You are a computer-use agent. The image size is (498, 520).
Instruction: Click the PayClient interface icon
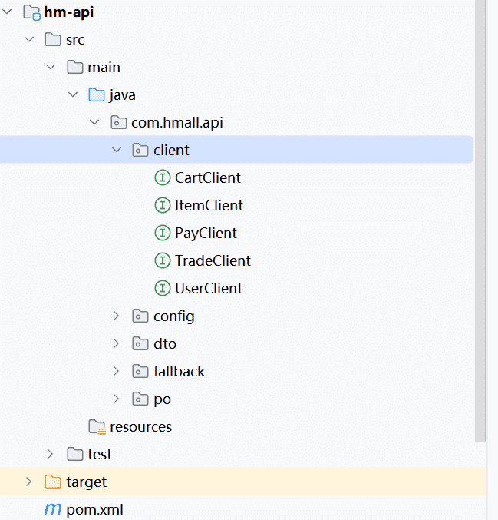(x=162, y=233)
